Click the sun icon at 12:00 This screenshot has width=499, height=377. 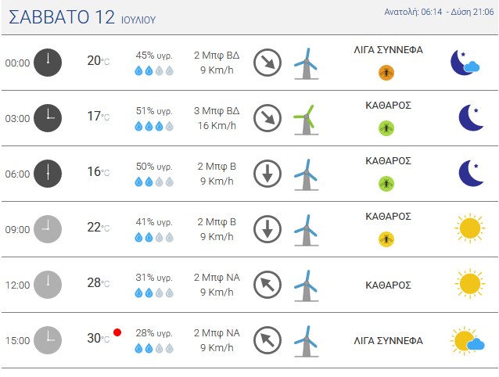470,284
